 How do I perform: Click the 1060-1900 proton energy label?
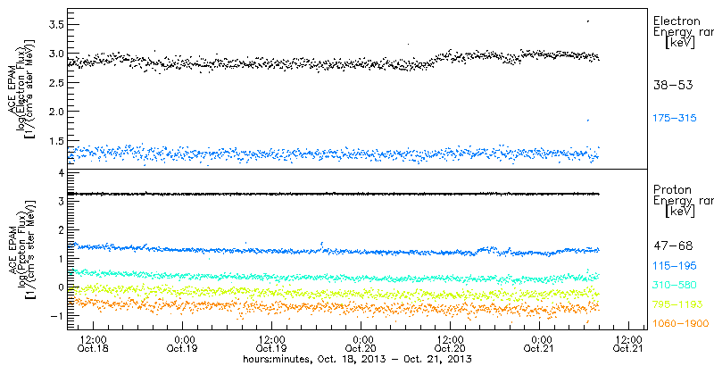tap(680, 324)
